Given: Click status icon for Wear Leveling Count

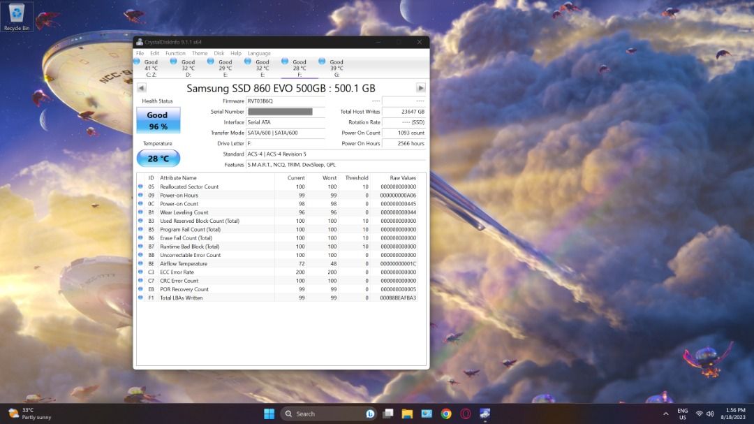Looking at the screenshot, I should pos(140,212).
